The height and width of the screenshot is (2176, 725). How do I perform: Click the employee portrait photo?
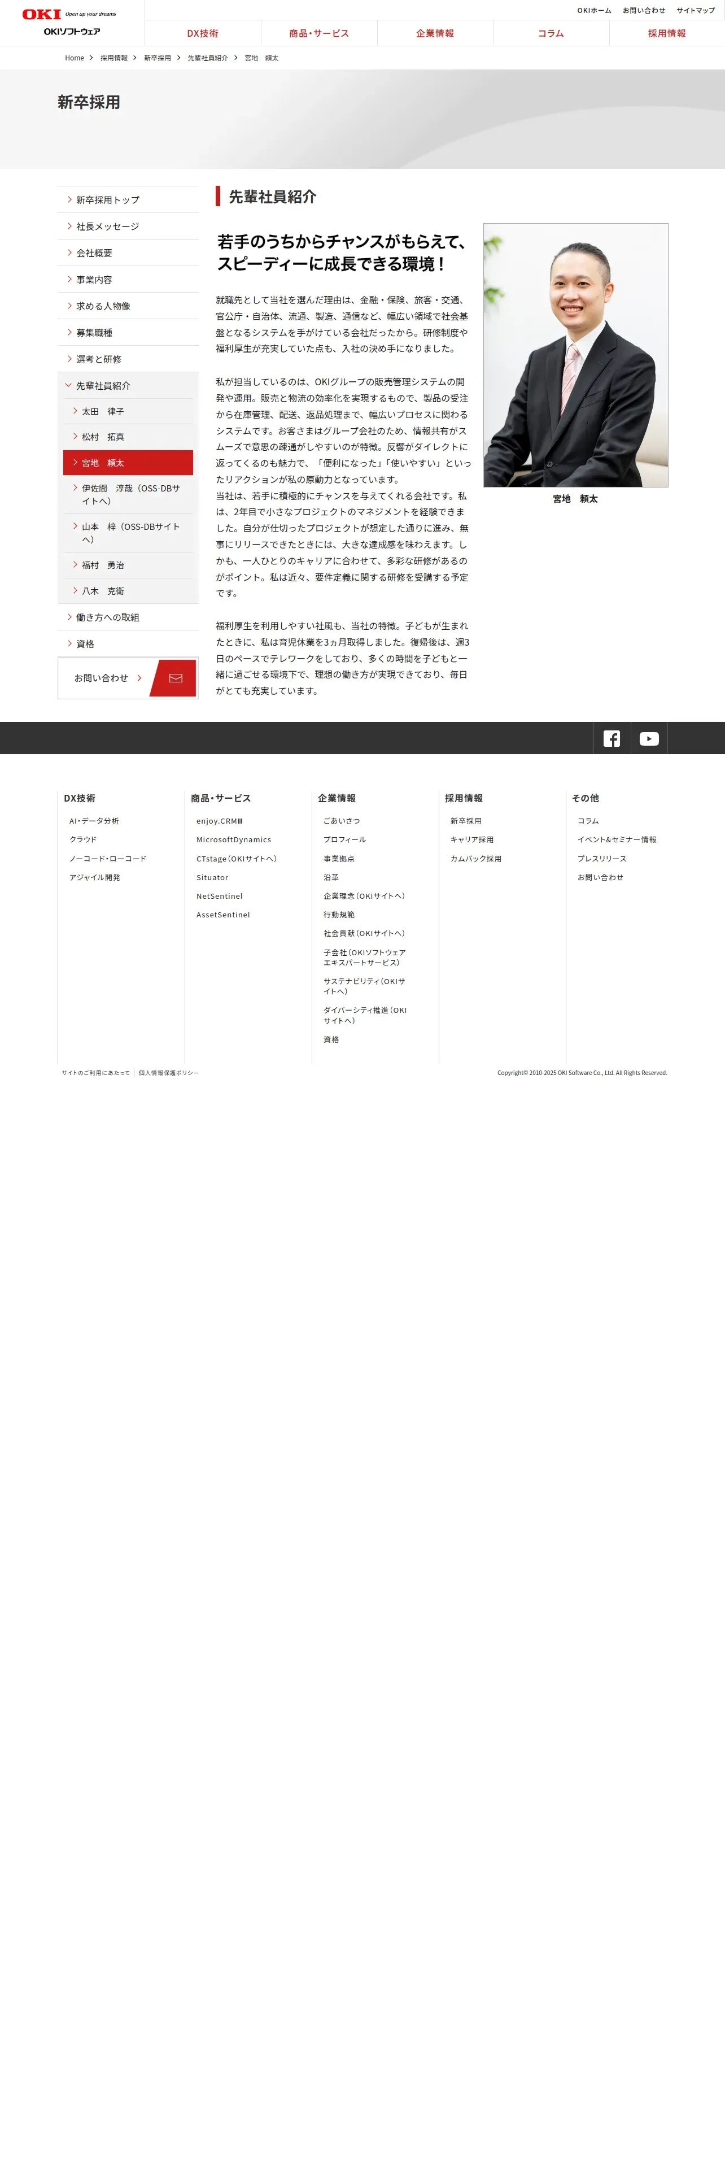pyautogui.click(x=575, y=356)
